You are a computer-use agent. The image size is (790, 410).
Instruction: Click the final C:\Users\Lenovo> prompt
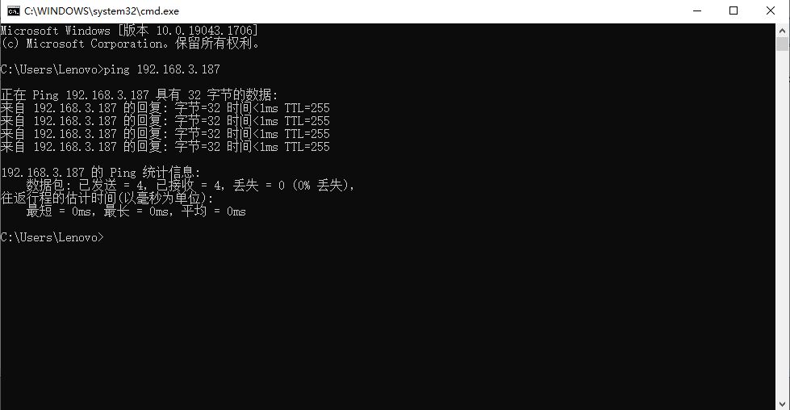(x=52, y=237)
